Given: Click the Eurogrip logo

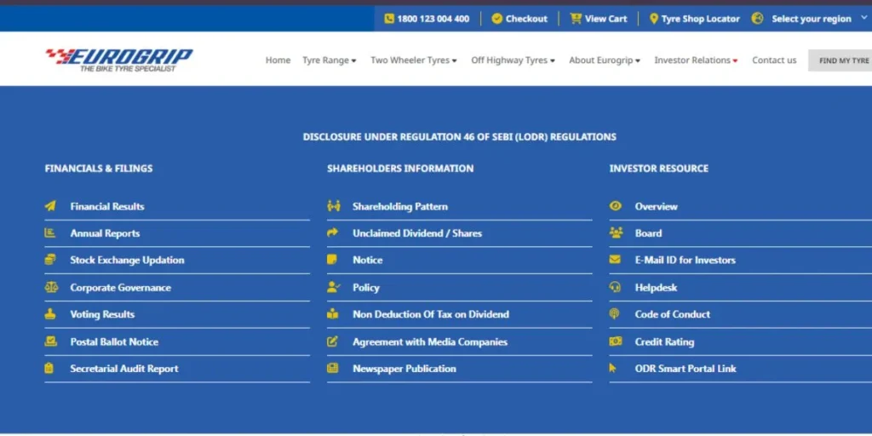Looking at the screenshot, I should [119, 60].
